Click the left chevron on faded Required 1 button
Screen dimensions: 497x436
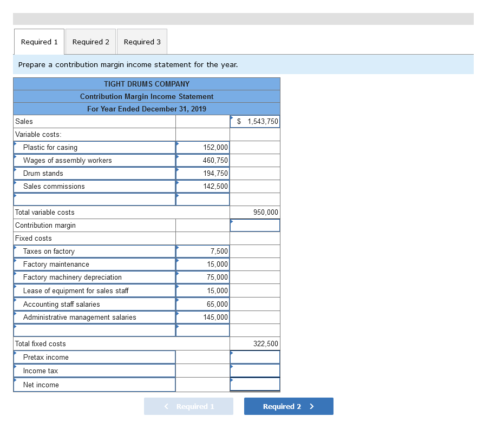(x=167, y=406)
